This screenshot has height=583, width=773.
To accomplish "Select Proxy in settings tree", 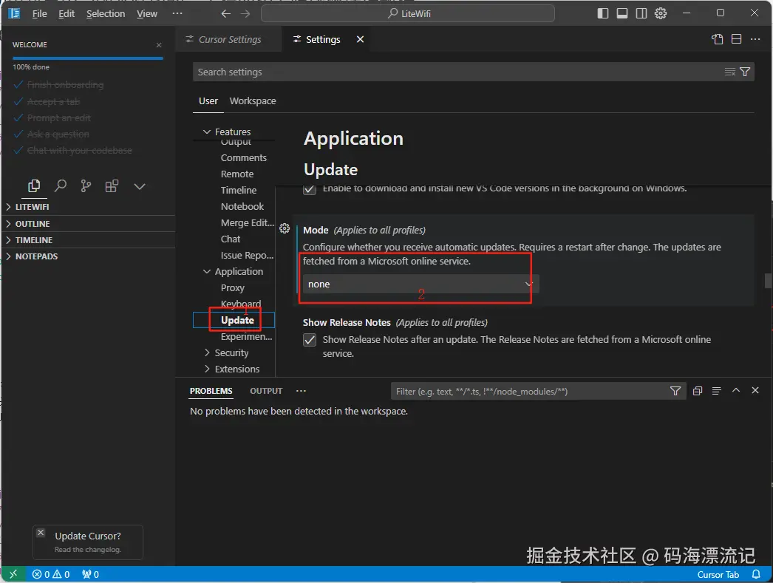I will [233, 287].
